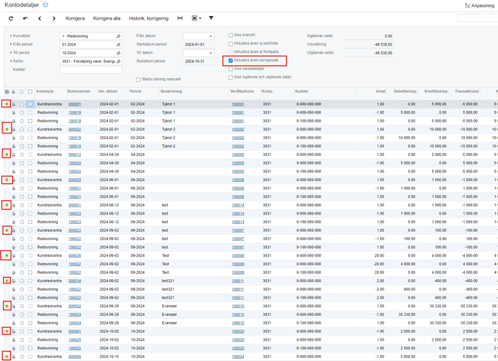Open the Till datum date dropdown
498x361 pixels.
[211, 53]
